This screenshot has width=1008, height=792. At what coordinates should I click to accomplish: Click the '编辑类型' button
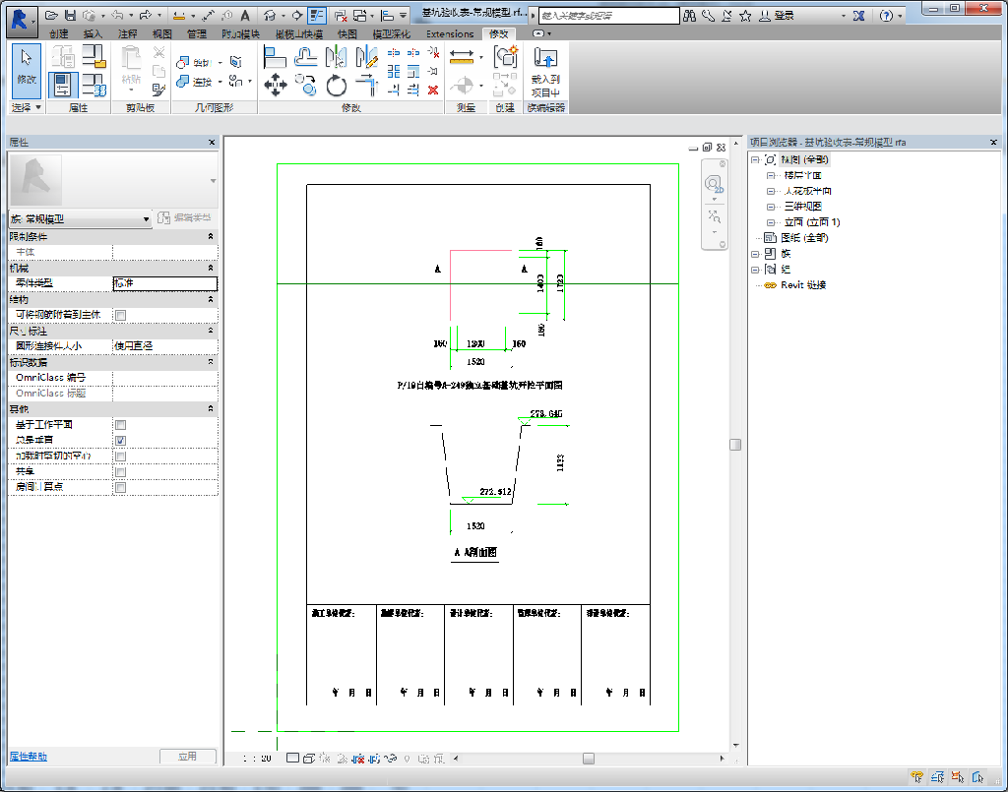point(184,217)
